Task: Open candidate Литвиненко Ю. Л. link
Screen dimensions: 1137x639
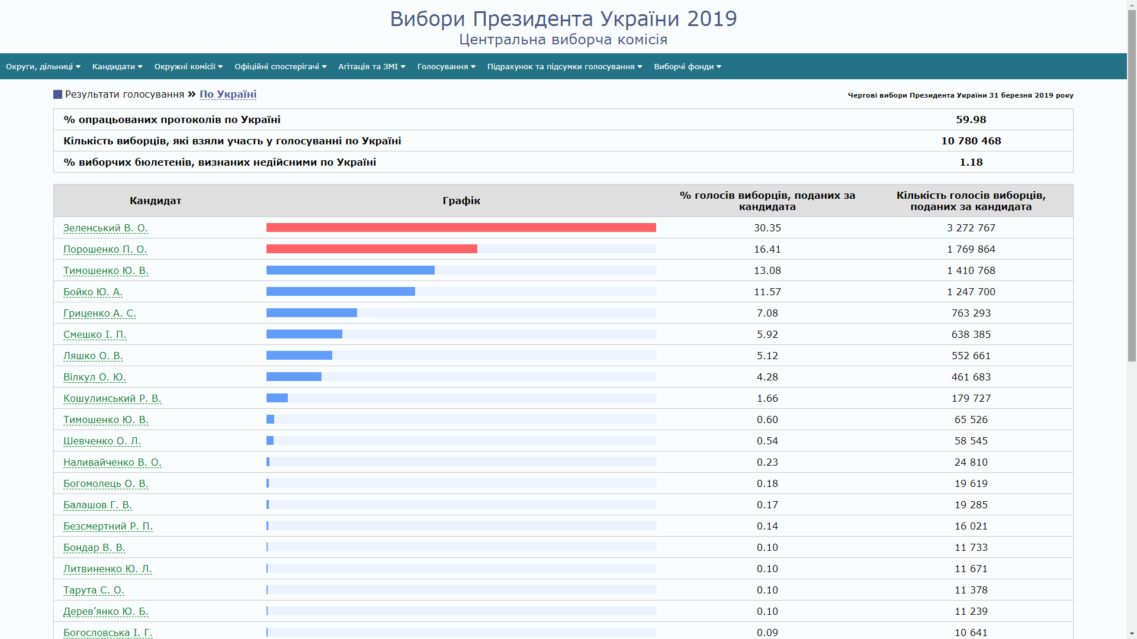Action: (x=108, y=569)
